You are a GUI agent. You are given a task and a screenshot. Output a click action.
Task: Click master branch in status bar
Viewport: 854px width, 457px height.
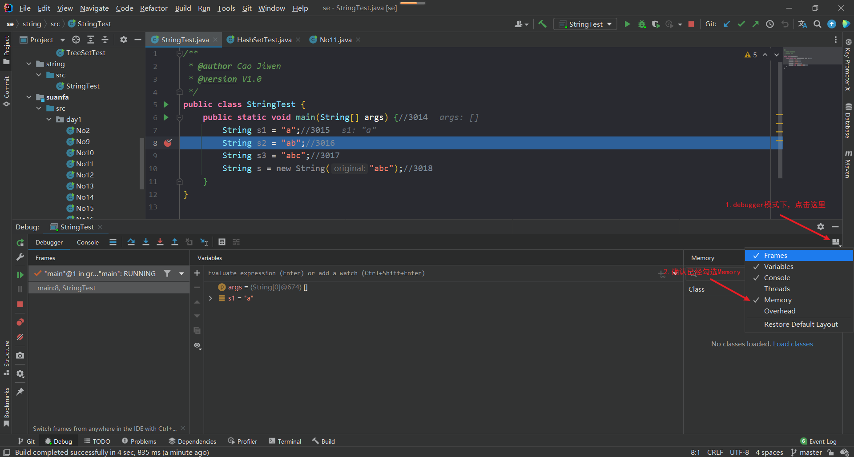click(806, 452)
